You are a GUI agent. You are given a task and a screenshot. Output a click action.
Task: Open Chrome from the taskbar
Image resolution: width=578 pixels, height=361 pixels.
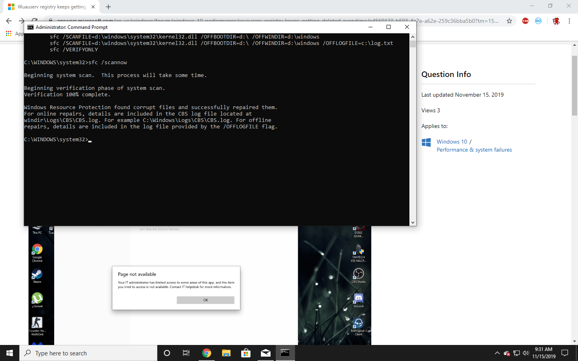(x=207, y=353)
